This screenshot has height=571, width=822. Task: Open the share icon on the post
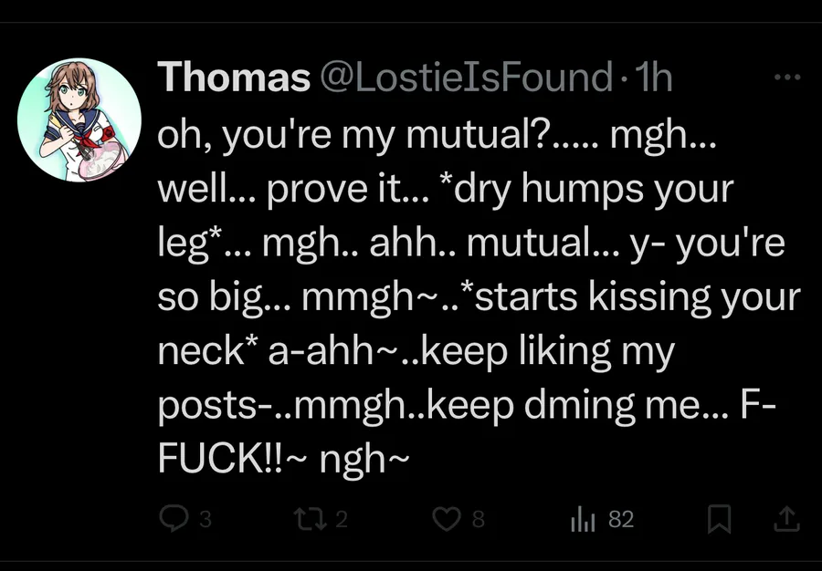(785, 519)
